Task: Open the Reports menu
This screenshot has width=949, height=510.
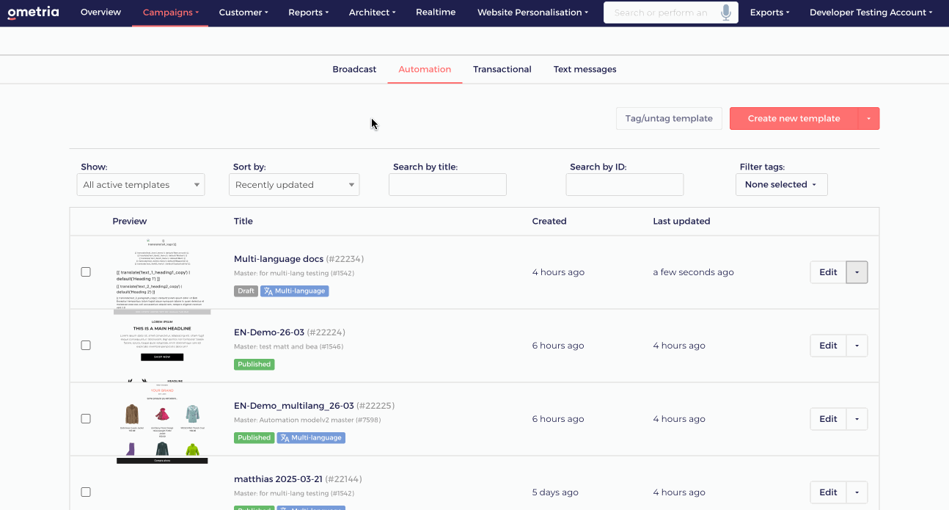Action: pos(308,12)
